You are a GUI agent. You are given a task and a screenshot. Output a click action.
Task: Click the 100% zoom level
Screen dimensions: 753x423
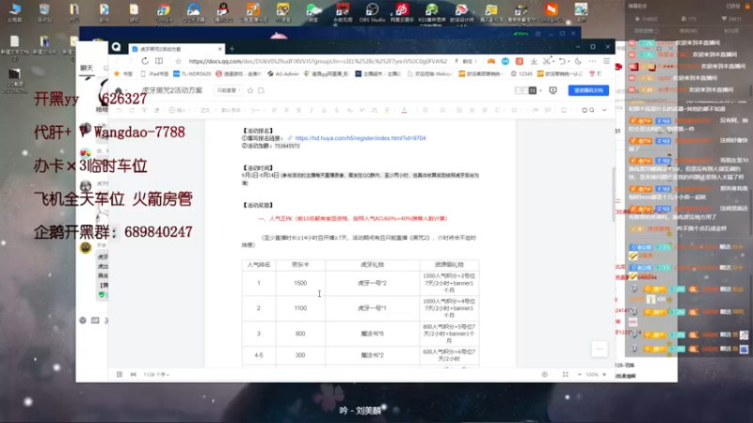pyautogui.click(x=592, y=374)
